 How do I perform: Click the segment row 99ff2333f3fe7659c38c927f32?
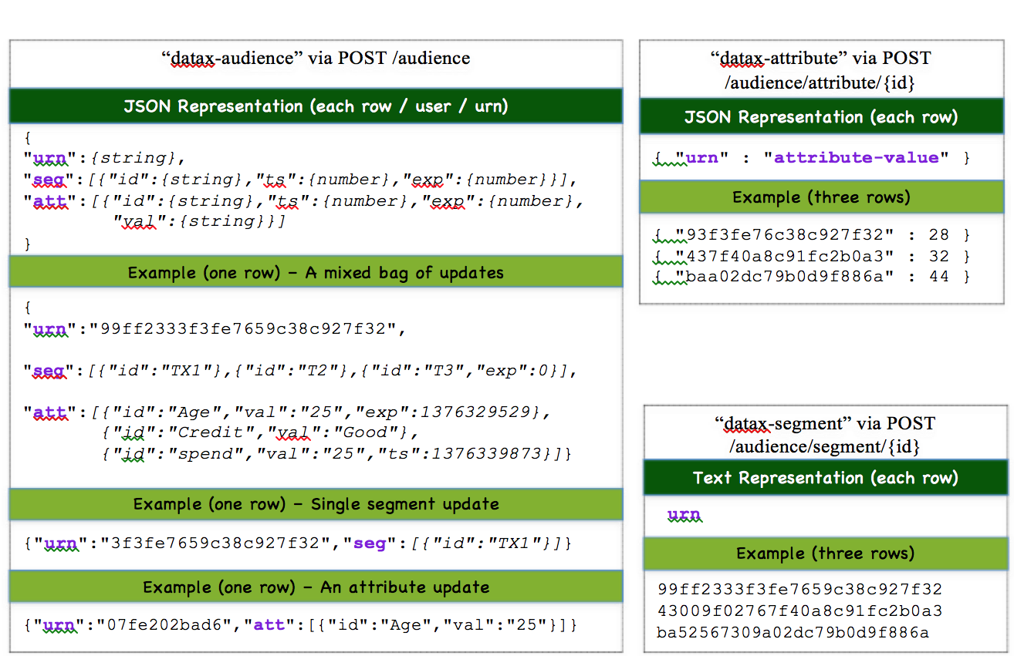(x=800, y=590)
